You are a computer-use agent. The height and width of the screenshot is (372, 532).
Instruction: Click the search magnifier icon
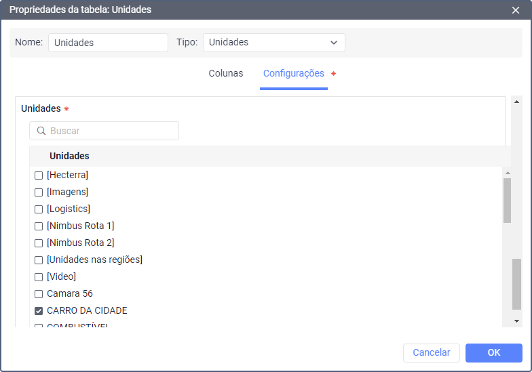click(41, 131)
